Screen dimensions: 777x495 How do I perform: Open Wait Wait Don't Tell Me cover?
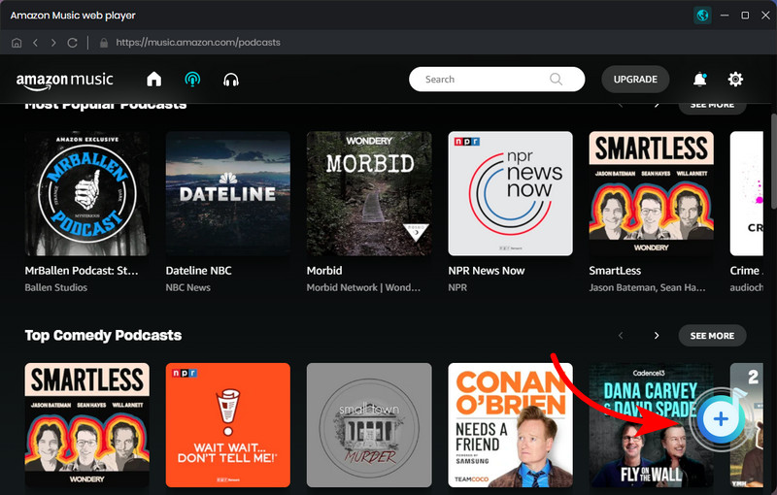pos(228,425)
